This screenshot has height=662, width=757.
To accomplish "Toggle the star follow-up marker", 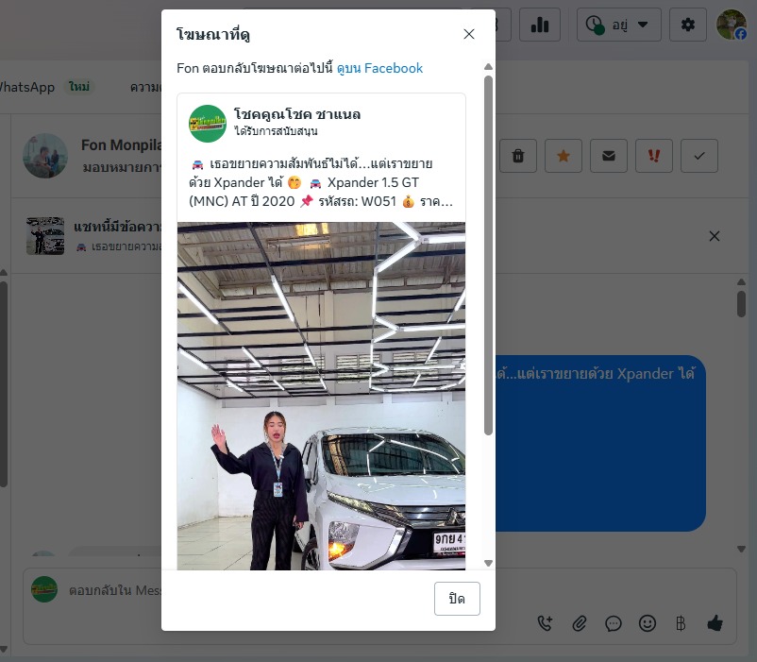I will (x=564, y=156).
